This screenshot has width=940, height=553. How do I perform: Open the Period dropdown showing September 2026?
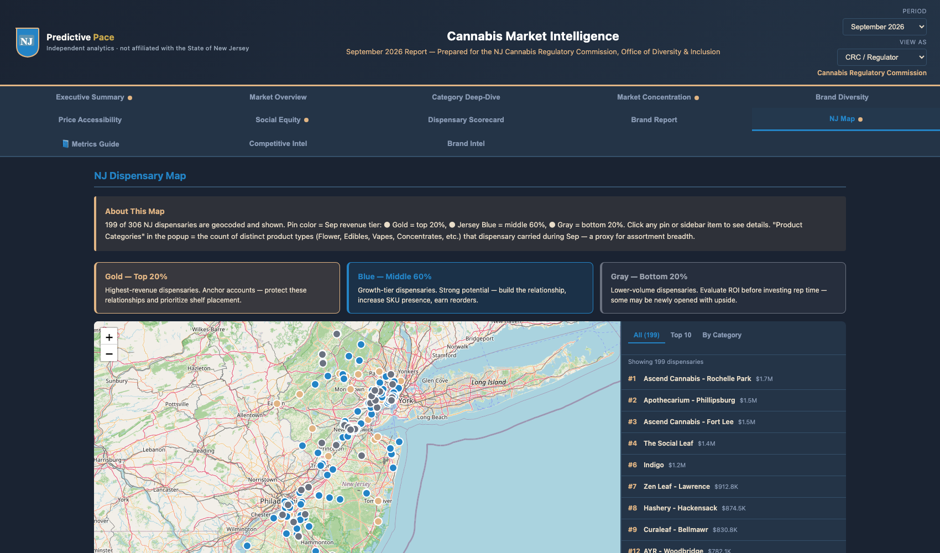coord(884,27)
